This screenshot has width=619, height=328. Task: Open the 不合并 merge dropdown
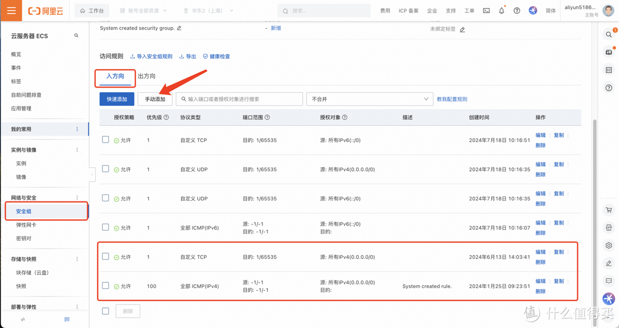[x=370, y=99]
